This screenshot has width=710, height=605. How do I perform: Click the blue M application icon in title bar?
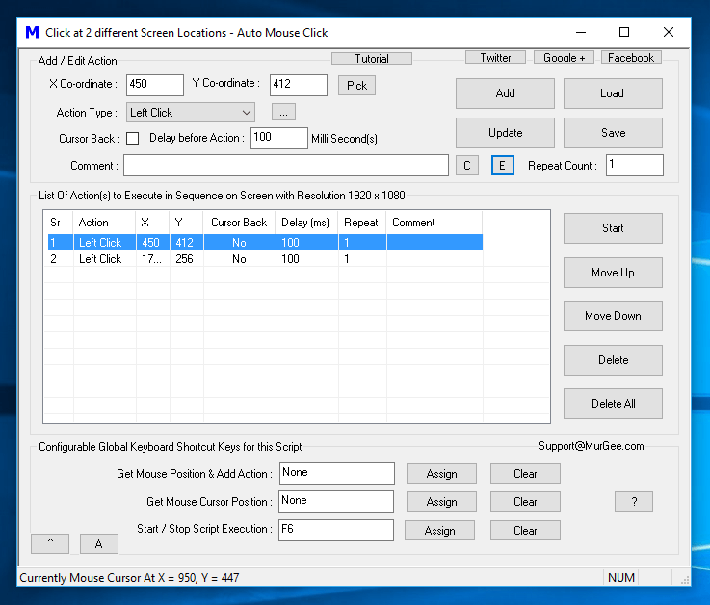pyautogui.click(x=33, y=32)
